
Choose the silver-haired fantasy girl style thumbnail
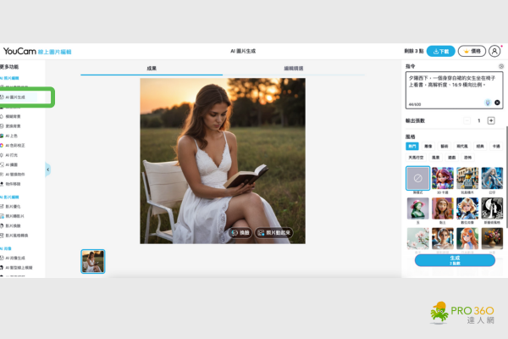[492, 178]
